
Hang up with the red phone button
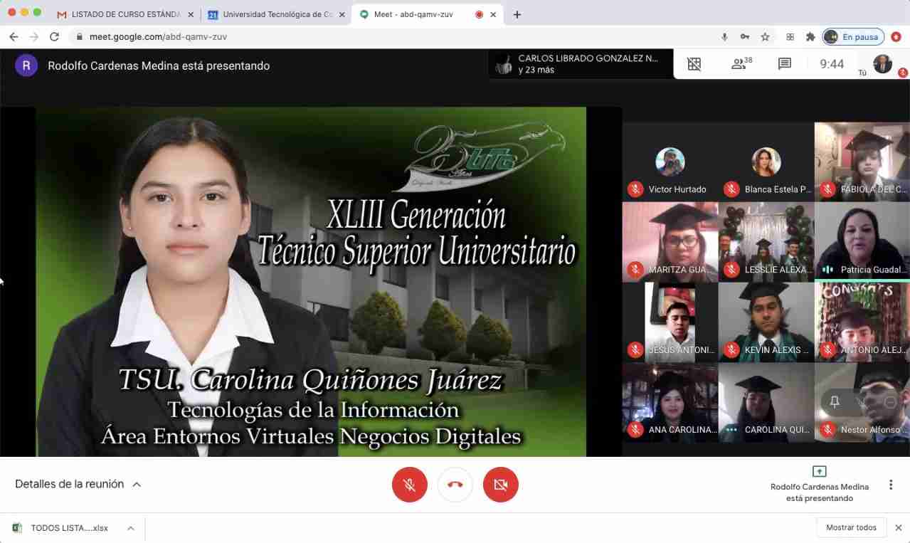(455, 485)
